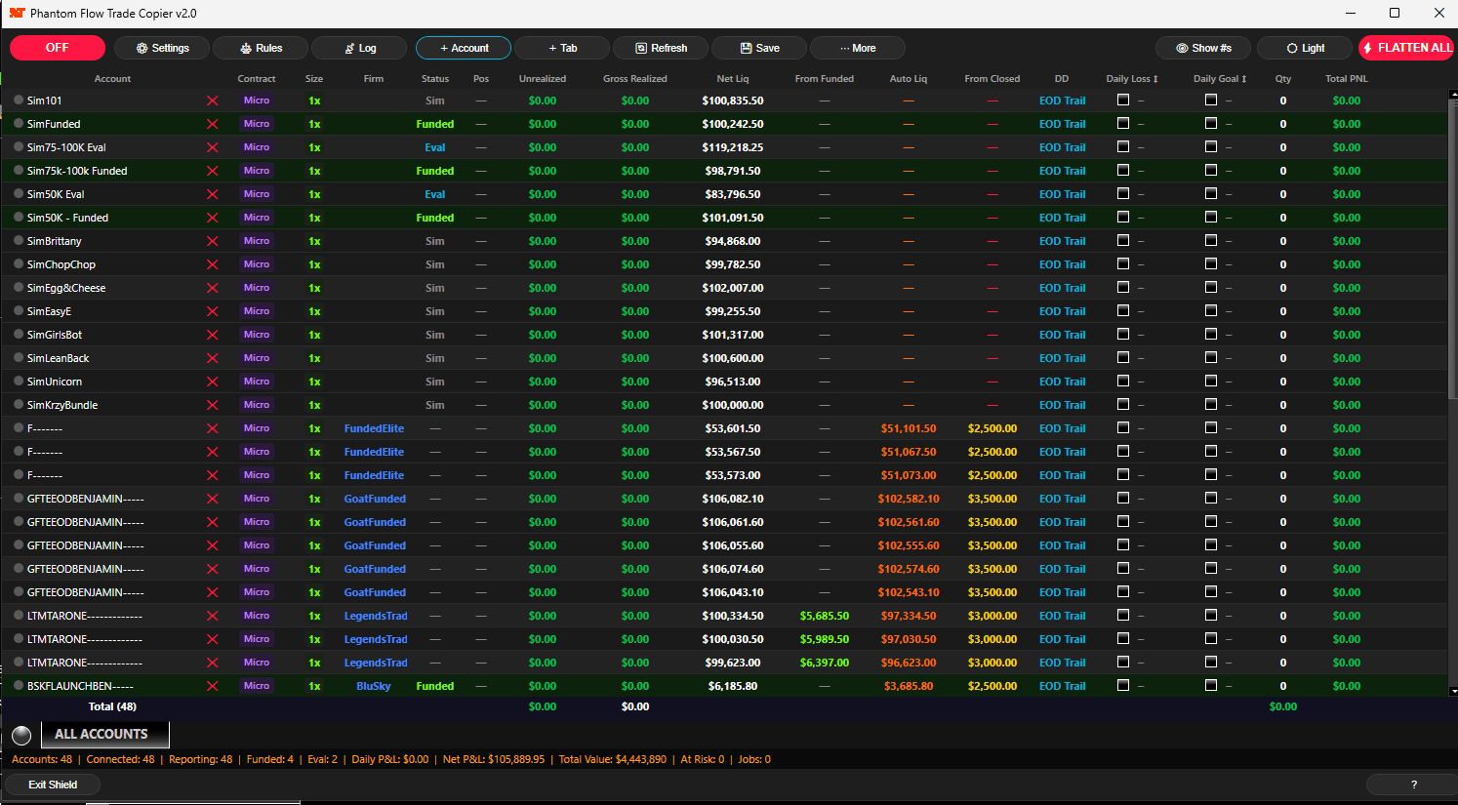1458x805 pixels.
Task: Sort by the Daily Loss column
Action: coord(1132,79)
